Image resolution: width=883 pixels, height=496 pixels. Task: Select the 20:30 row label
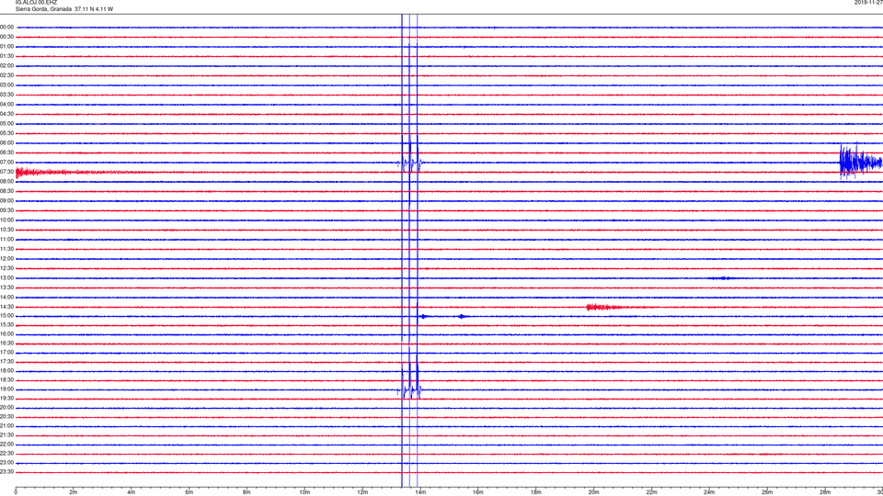click(x=6, y=417)
